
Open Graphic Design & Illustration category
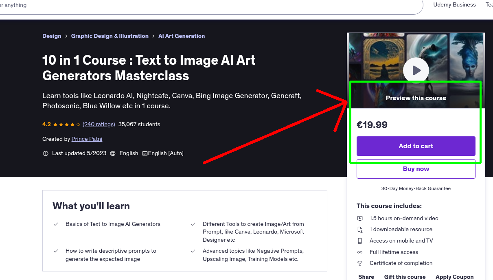coord(110,36)
